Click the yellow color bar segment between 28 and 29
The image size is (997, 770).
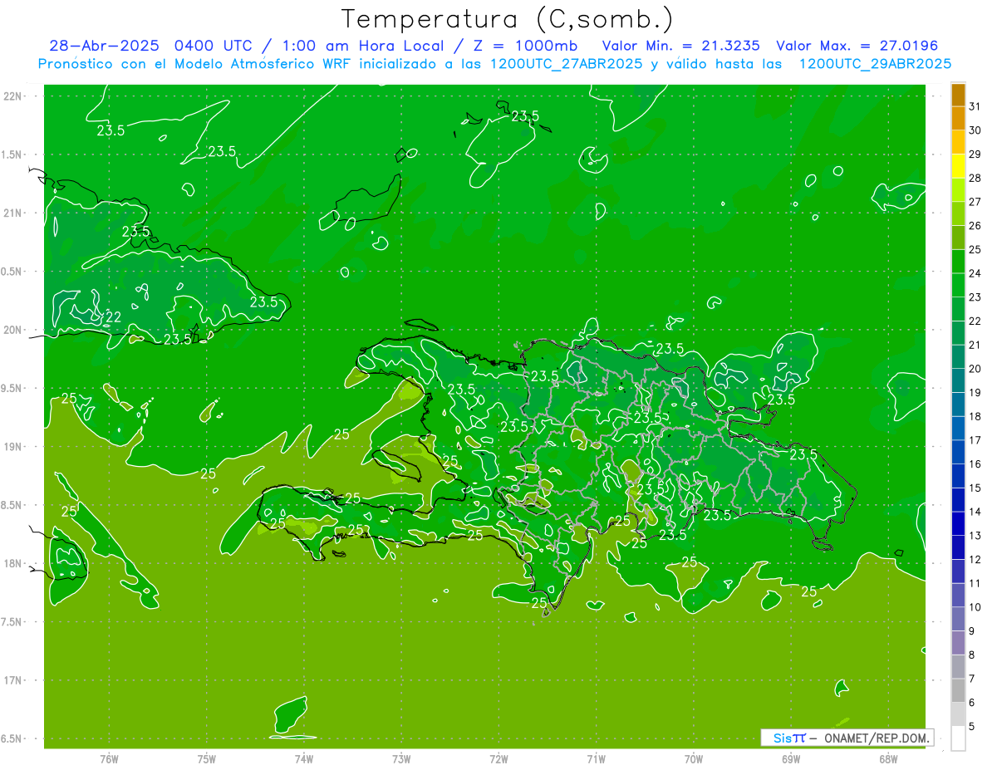[x=958, y=167]
